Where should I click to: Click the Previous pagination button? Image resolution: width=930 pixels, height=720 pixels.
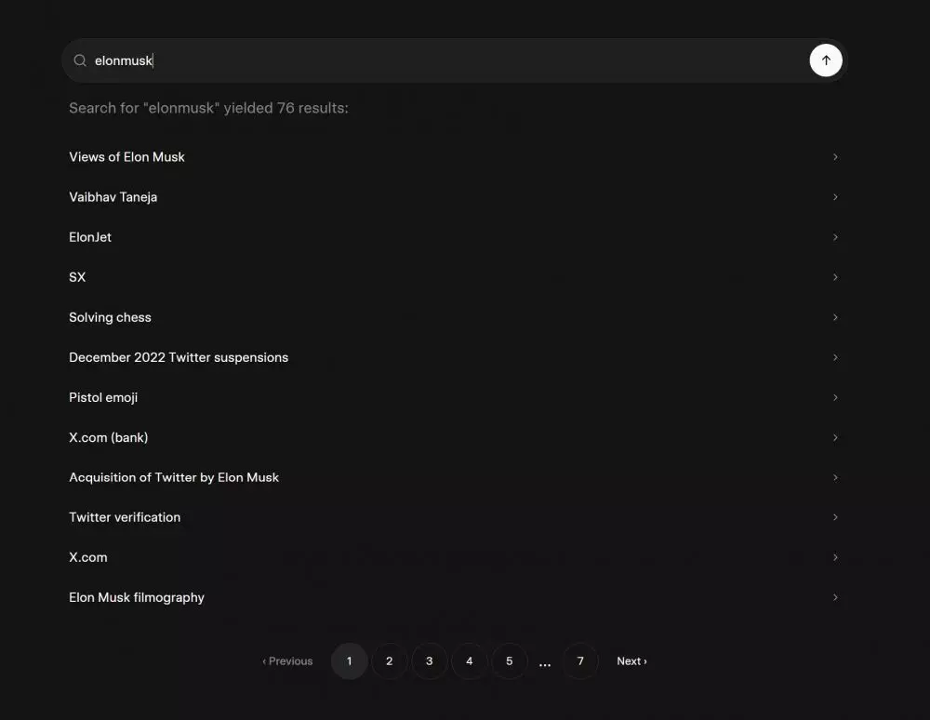click(287, 661)
